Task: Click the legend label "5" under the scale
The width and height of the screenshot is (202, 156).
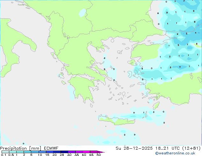Action: [31, 155]
